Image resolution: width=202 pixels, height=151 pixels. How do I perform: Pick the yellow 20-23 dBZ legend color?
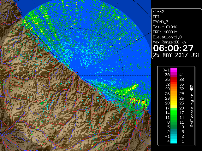coord(174,103)
